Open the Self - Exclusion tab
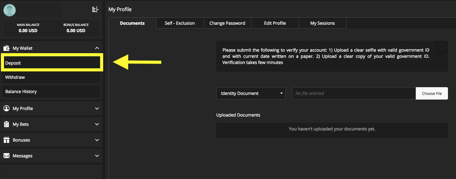 (180, 23)
